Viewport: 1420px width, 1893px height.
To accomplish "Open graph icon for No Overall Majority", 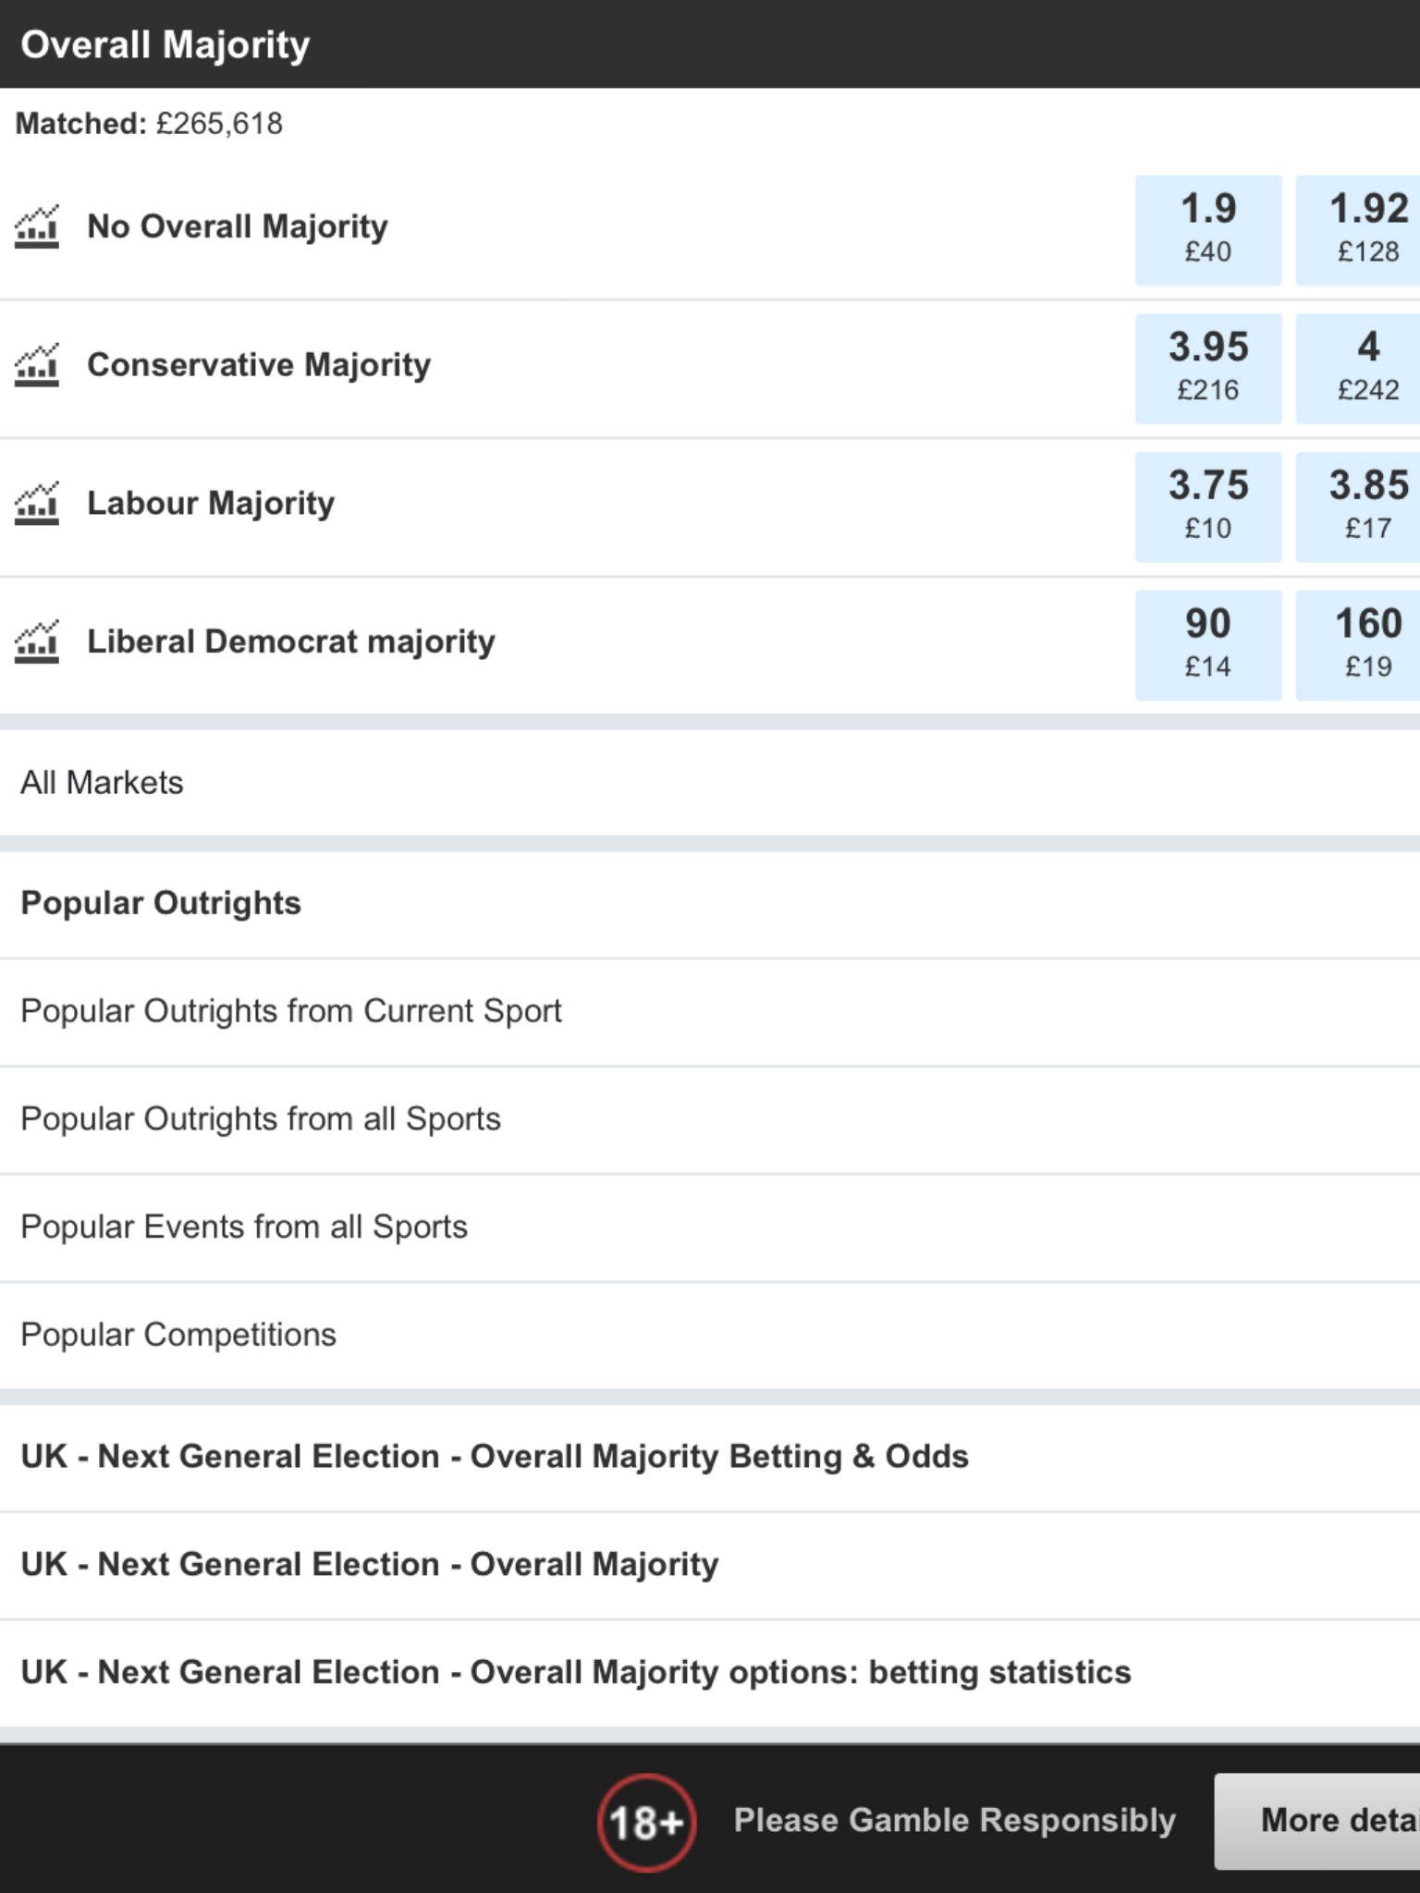I will [x=37, y=226].
